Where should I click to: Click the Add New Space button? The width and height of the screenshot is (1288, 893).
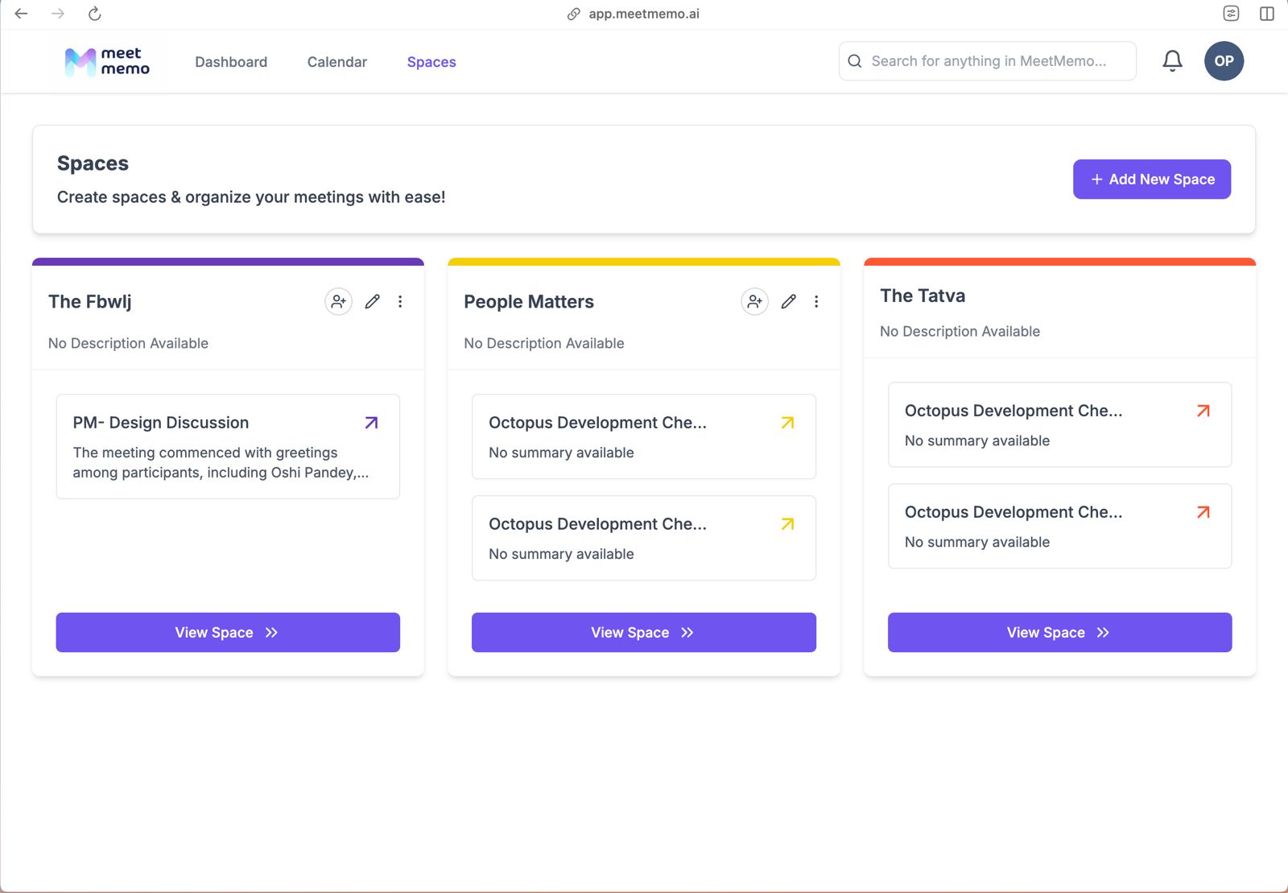pyautogui.click(x=1151, y=179)
